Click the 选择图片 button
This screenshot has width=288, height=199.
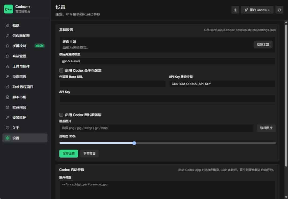pos(266,128)
